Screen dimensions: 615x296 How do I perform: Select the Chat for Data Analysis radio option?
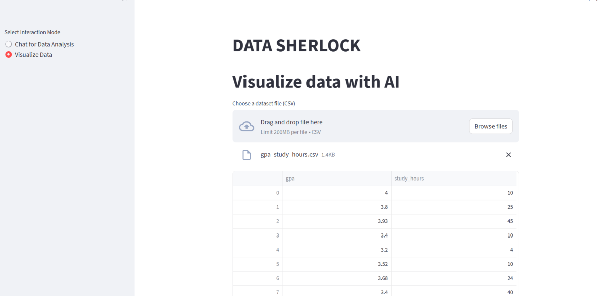click(x=8, y=44)
